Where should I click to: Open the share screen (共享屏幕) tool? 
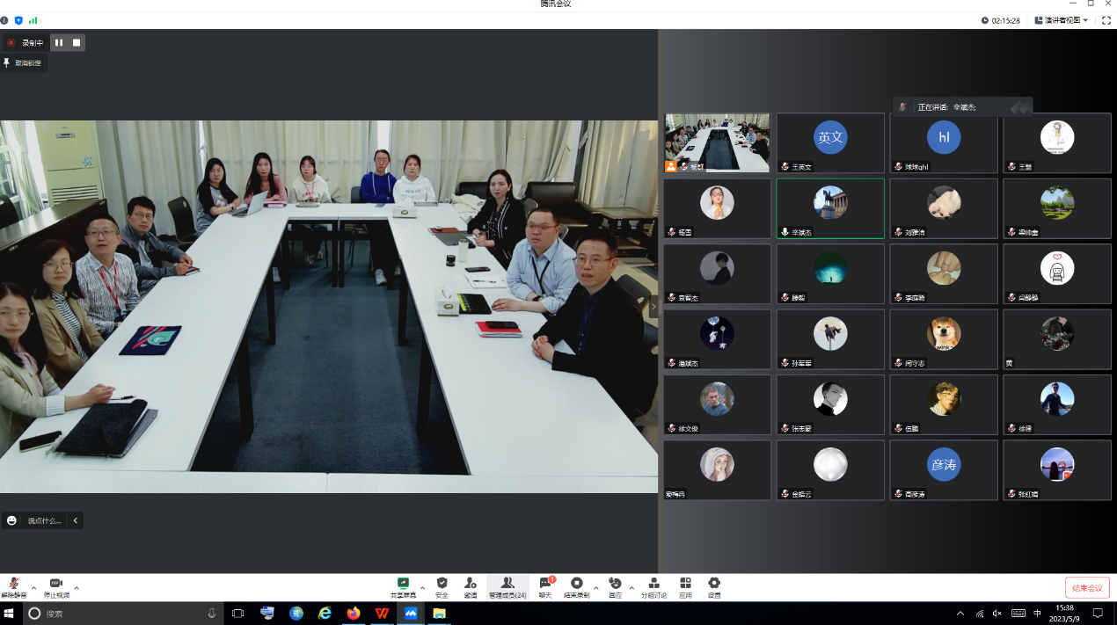coord(403,586)
